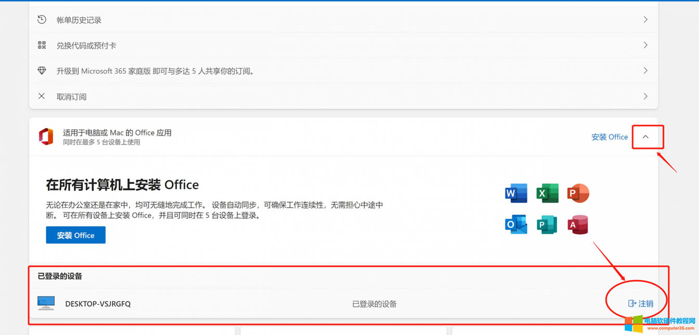Viewport: 699px width, 335px height.
Task: Click the 安装 Office text link
Action: pos(609,137)
